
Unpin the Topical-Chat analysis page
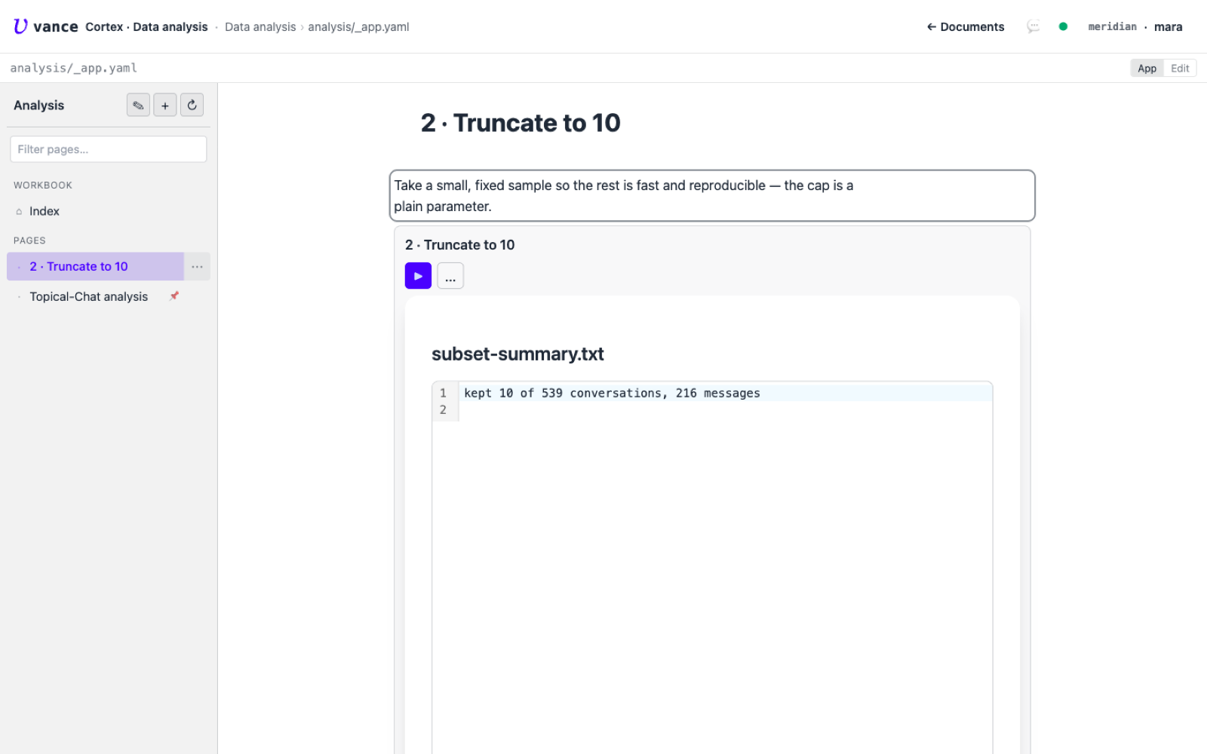pyautogui.click(x=174, y=296)
